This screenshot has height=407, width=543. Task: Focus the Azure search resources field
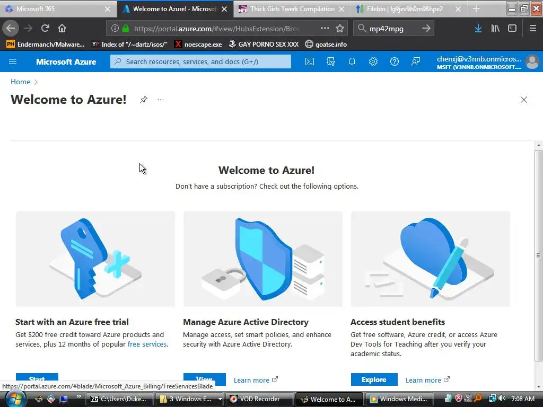[x=200, y=61]
